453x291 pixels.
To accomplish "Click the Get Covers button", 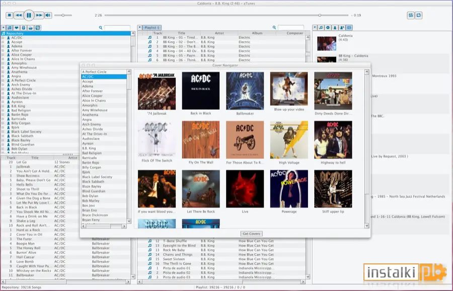I will [251, 234].
